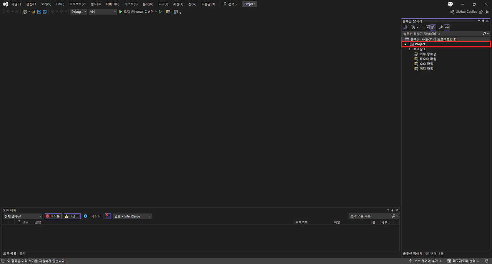Image resolution: width=492 pixels, height=264 pixels.
Task: Click the open file toolbar icon
Action: tap(34, 12)
